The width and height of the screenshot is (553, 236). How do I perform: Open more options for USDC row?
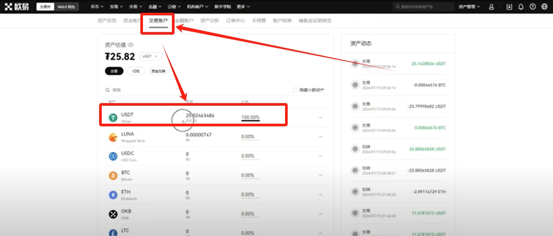pos(321,156)
